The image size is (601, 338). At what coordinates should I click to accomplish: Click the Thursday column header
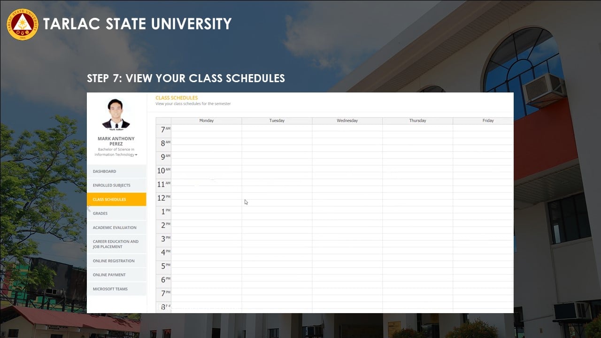point(417,121)
